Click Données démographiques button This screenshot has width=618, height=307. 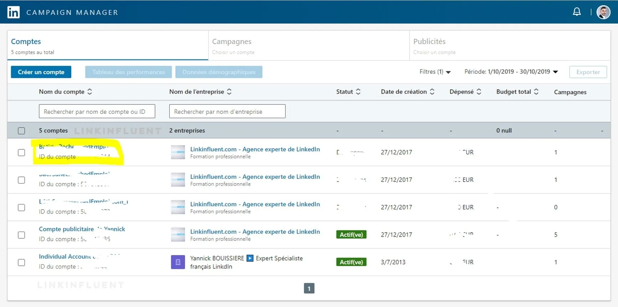pos(219,72)
